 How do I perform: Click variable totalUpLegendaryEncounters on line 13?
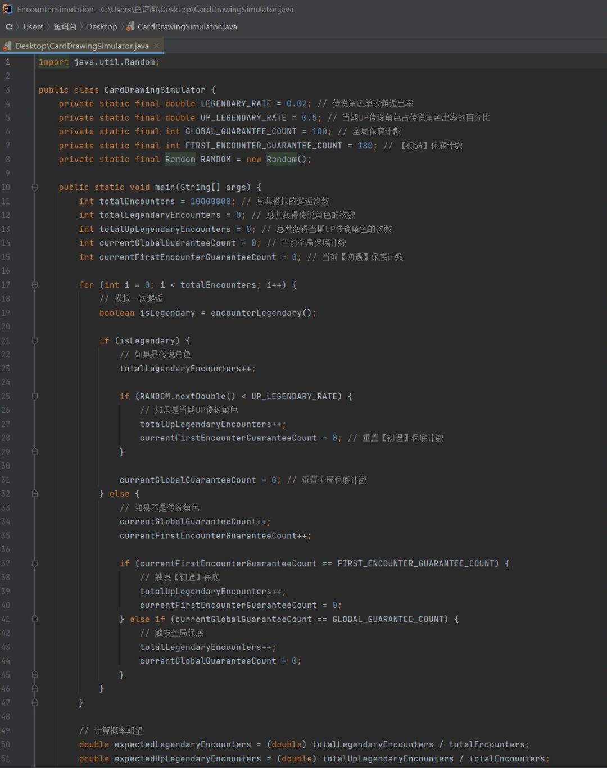click(165, 229)
